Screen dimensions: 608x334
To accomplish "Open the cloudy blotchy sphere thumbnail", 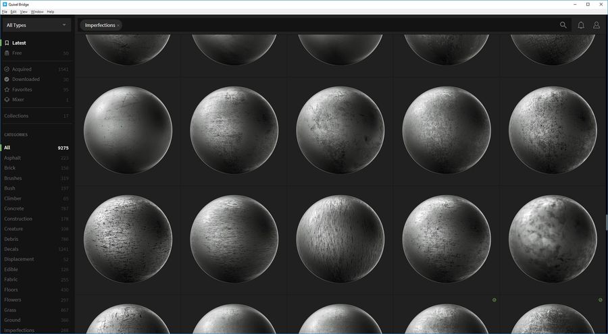I will [x=553, y=239].
